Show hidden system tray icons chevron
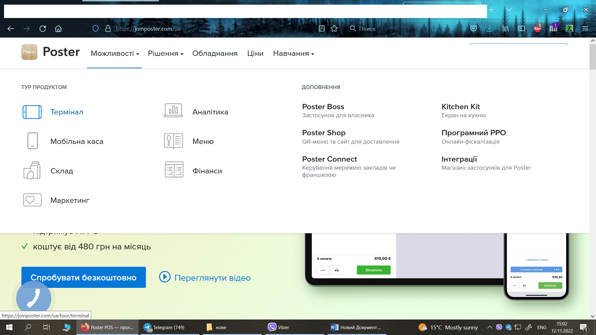This screenshot has height=335, width=596. point(490,327)
